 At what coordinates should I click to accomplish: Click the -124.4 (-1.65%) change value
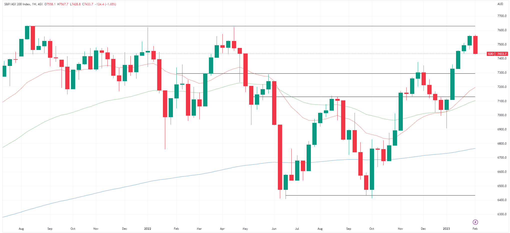[105, 4]
